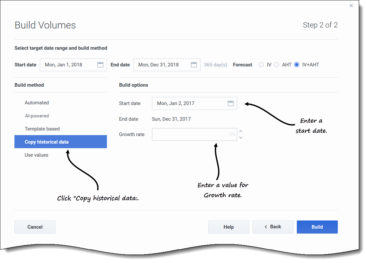Cancel the Build Volumes wizard
Image resolution: width=367 pixels, height=263 pixels.
(35, 227)
